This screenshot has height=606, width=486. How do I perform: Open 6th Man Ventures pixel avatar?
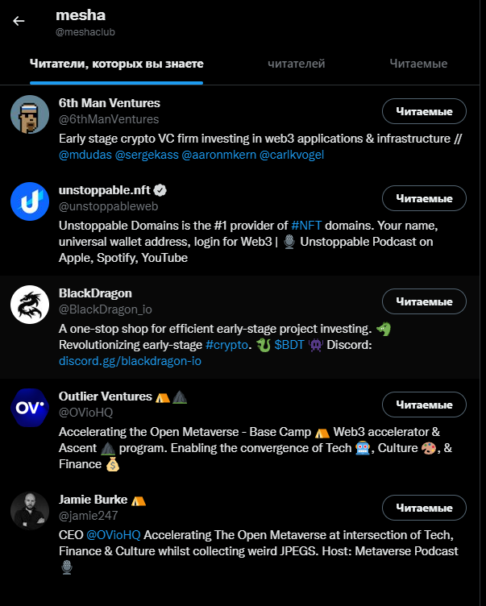click(x=30, y=114)
